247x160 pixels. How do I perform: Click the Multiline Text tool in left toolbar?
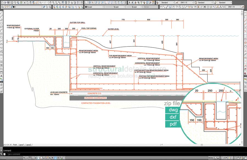[2, 76]
